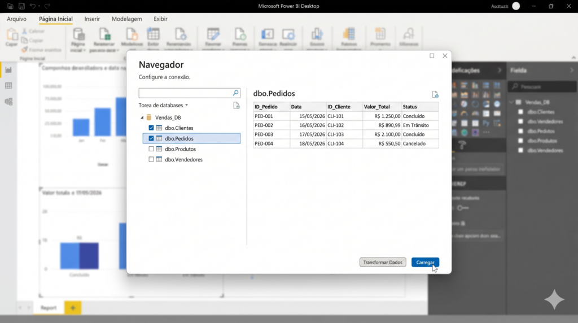
Task: Click the app icon in title bar
Action: click(10, 6)
